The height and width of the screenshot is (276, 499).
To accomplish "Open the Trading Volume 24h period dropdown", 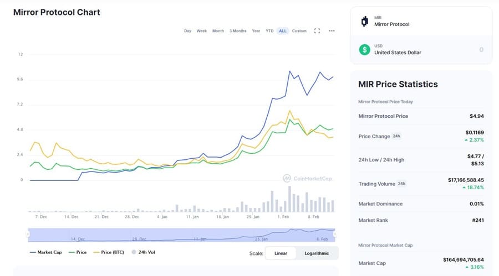I will (401, 184).
